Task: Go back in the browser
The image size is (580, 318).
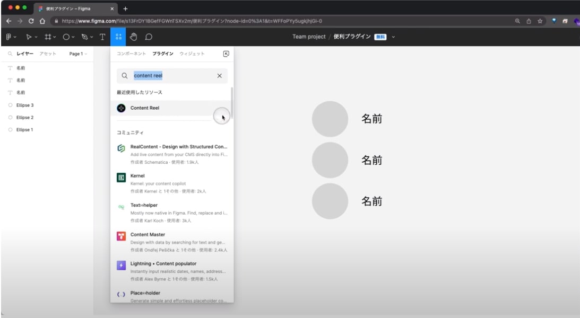Action: [8, 21]
